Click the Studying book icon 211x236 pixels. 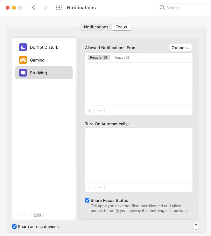23,73
